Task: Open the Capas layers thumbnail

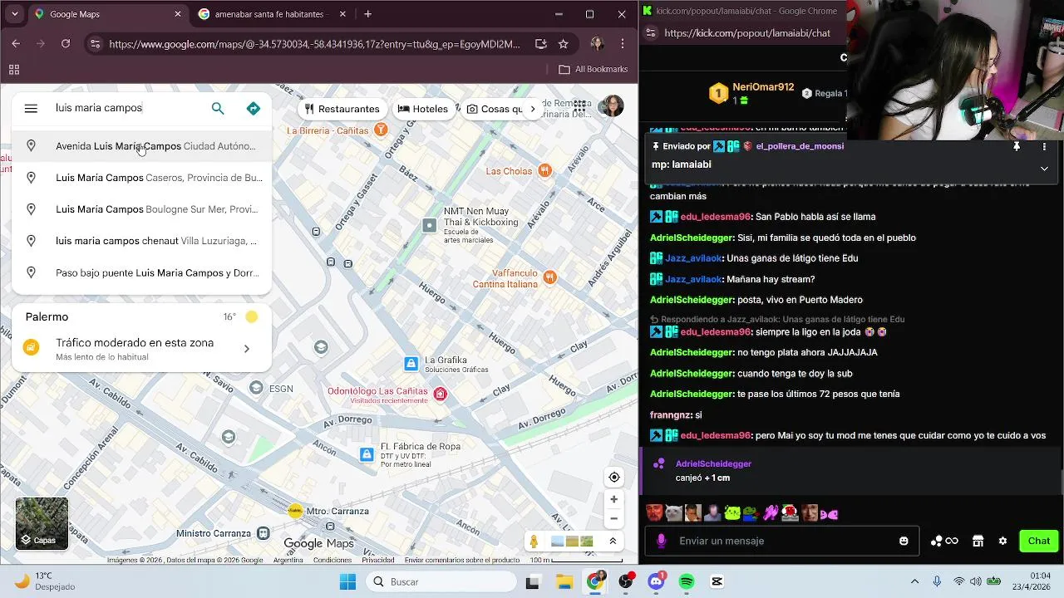Action: 42,523
